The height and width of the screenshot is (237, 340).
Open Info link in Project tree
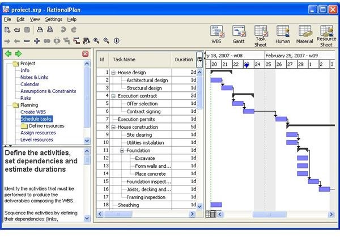pyautogui.click(x=25, y=70)
